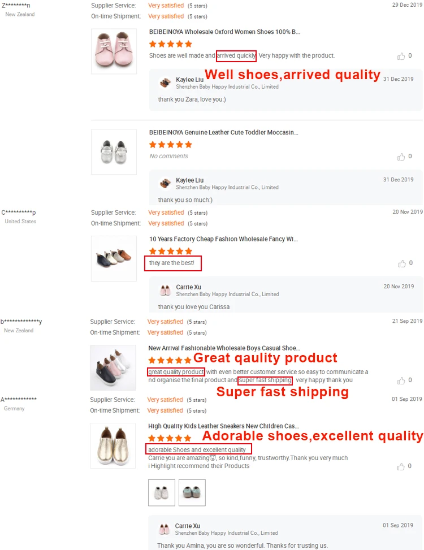Click Kaylee Liu's avatar above "thank you Zara"
Image resolution: width=424 pixels, height=550 pixels.
pos(166,83)
